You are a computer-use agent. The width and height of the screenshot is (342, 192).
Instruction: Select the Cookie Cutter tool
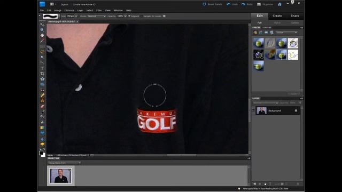pos(42,79)
